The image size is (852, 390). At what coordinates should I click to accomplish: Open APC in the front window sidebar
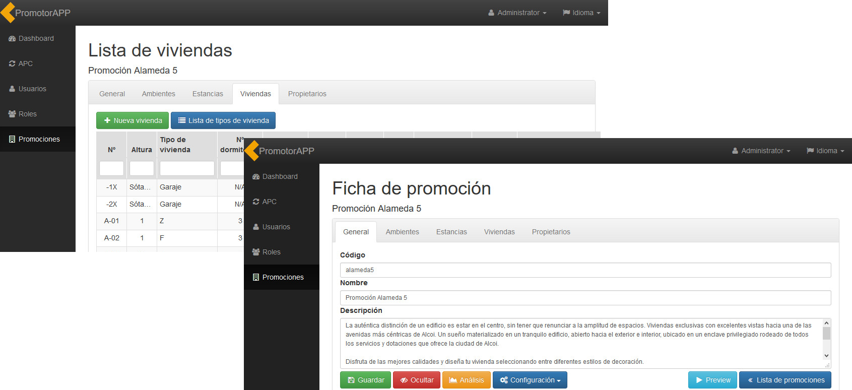pyautogui.click(x=282, y=202)
